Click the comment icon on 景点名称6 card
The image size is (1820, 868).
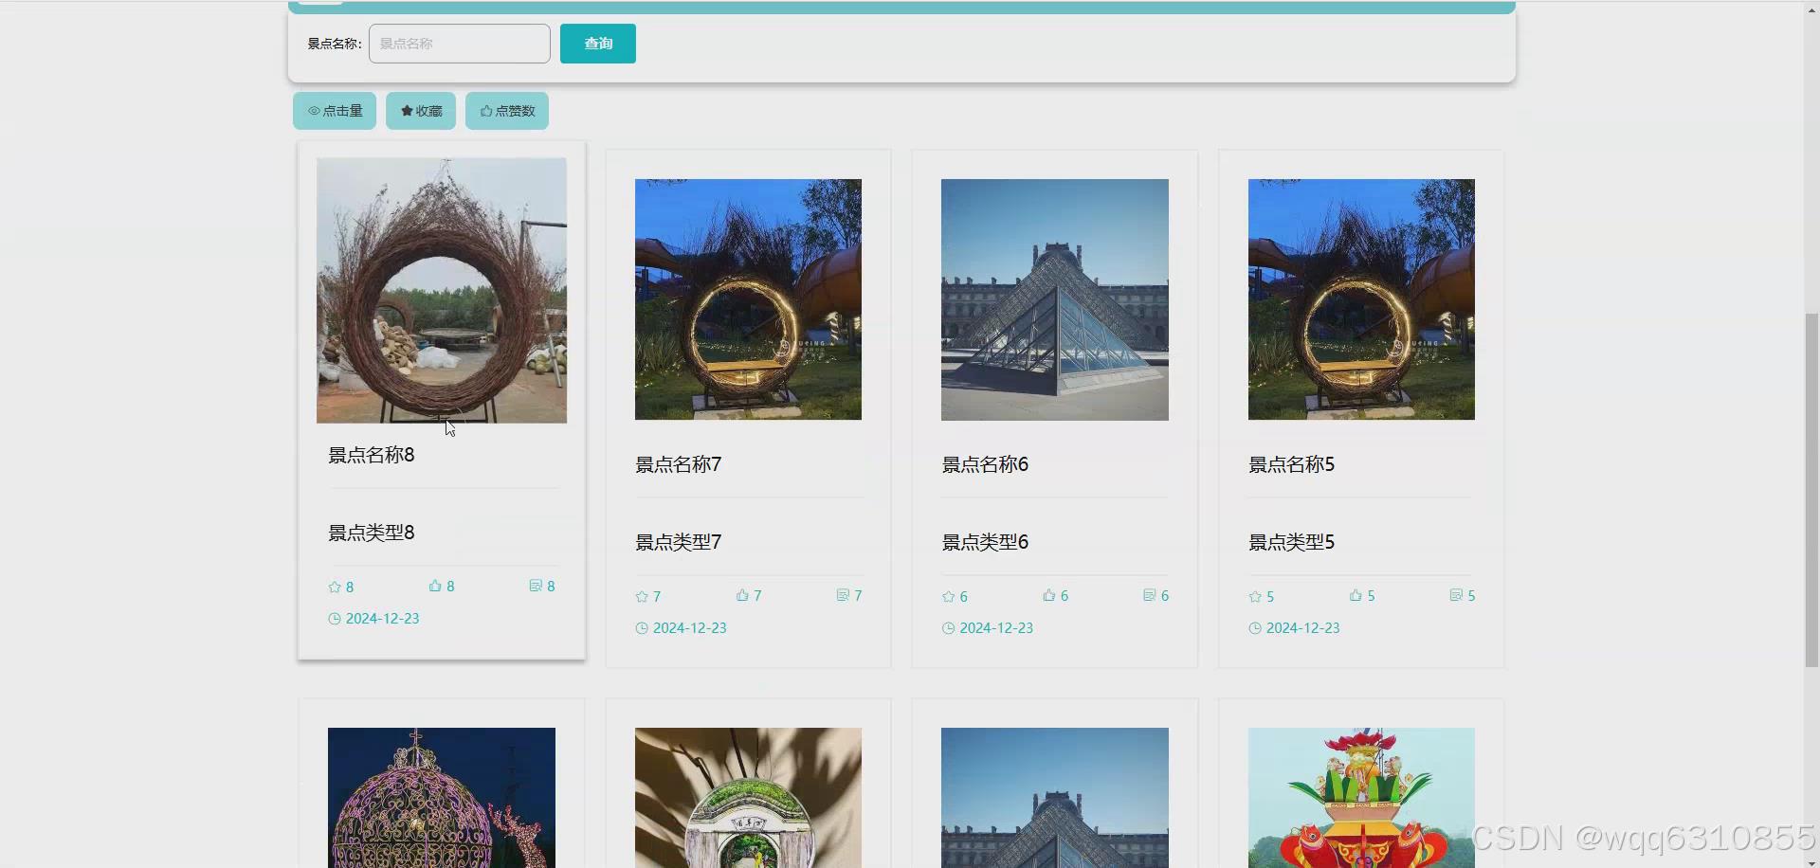pos(1150,595)
